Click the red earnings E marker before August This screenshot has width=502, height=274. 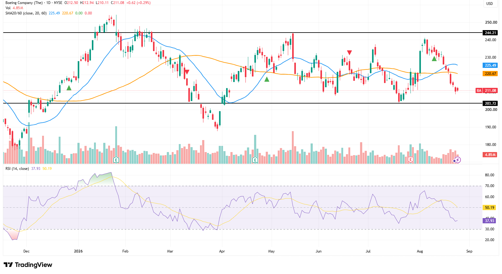click(410, 160)
